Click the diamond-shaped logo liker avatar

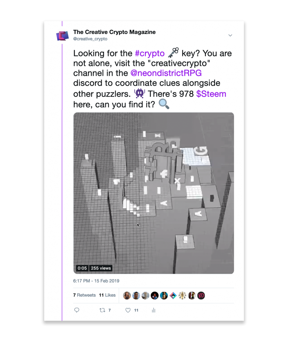173,295
